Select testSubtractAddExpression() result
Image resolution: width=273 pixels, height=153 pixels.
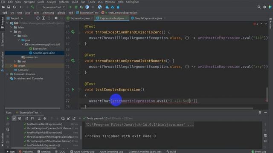point(44,124)
